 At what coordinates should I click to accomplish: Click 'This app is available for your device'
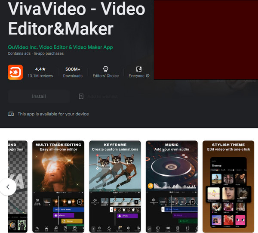click(x=53, y=114)
